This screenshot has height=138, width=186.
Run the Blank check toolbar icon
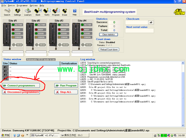(38, 12)
